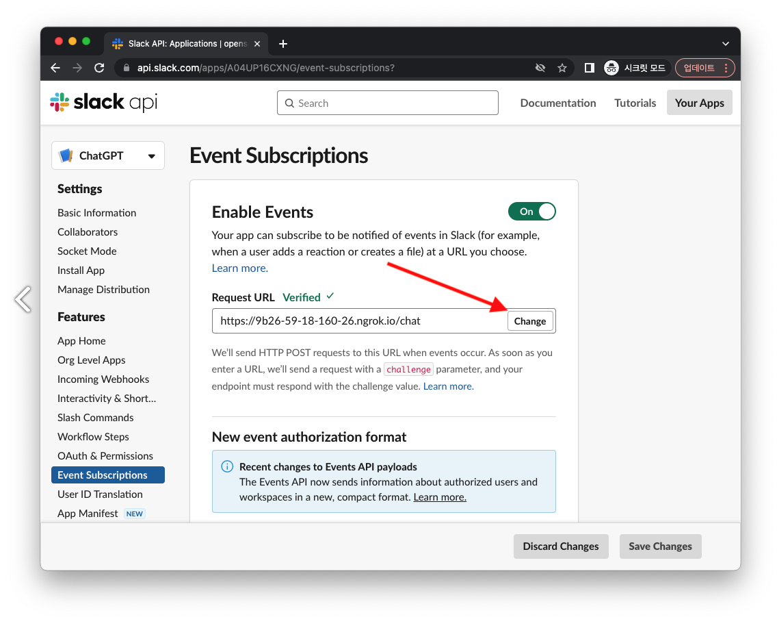
Task: Open a new tab with the plus icon
Action: [283, 44]
